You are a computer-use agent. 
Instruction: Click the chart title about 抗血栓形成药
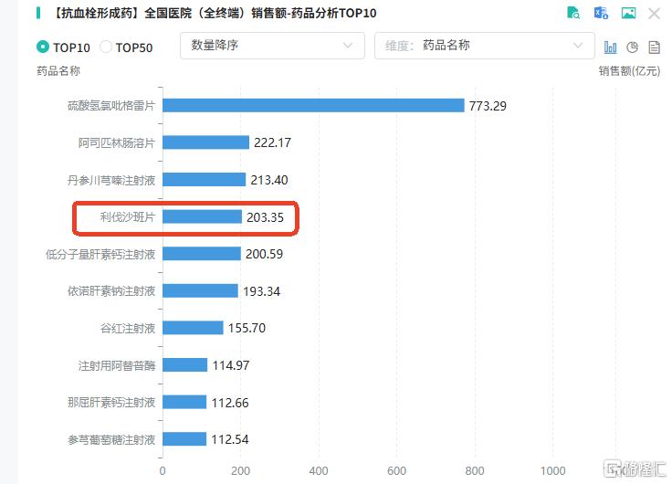213,14
